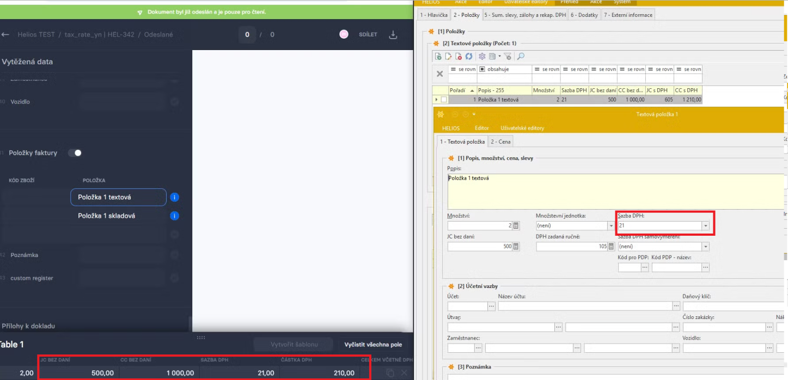This screenshot has width=788, height=380.
Task: Open the Odeslané breadcrumb link
Action: (158, 34)
